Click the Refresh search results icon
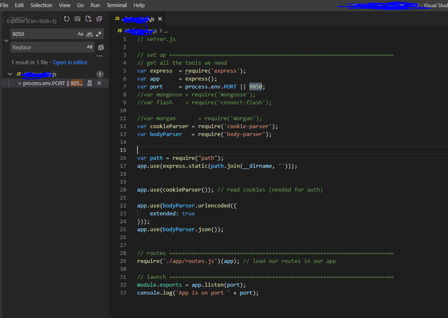The height and width of the screenshot is (318, 448). (67, 19)
